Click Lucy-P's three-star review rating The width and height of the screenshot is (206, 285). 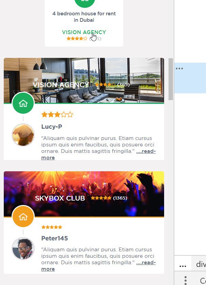57,115
